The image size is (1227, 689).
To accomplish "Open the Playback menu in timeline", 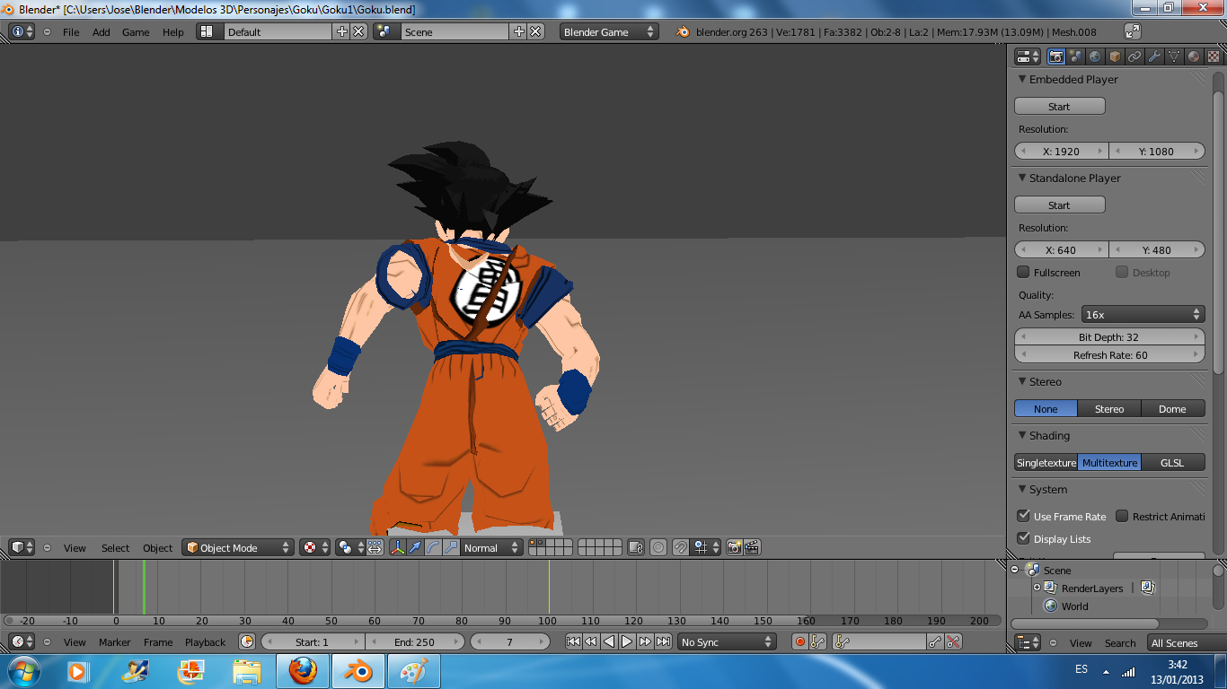I will pyautogui.click(x=205, y=641).
